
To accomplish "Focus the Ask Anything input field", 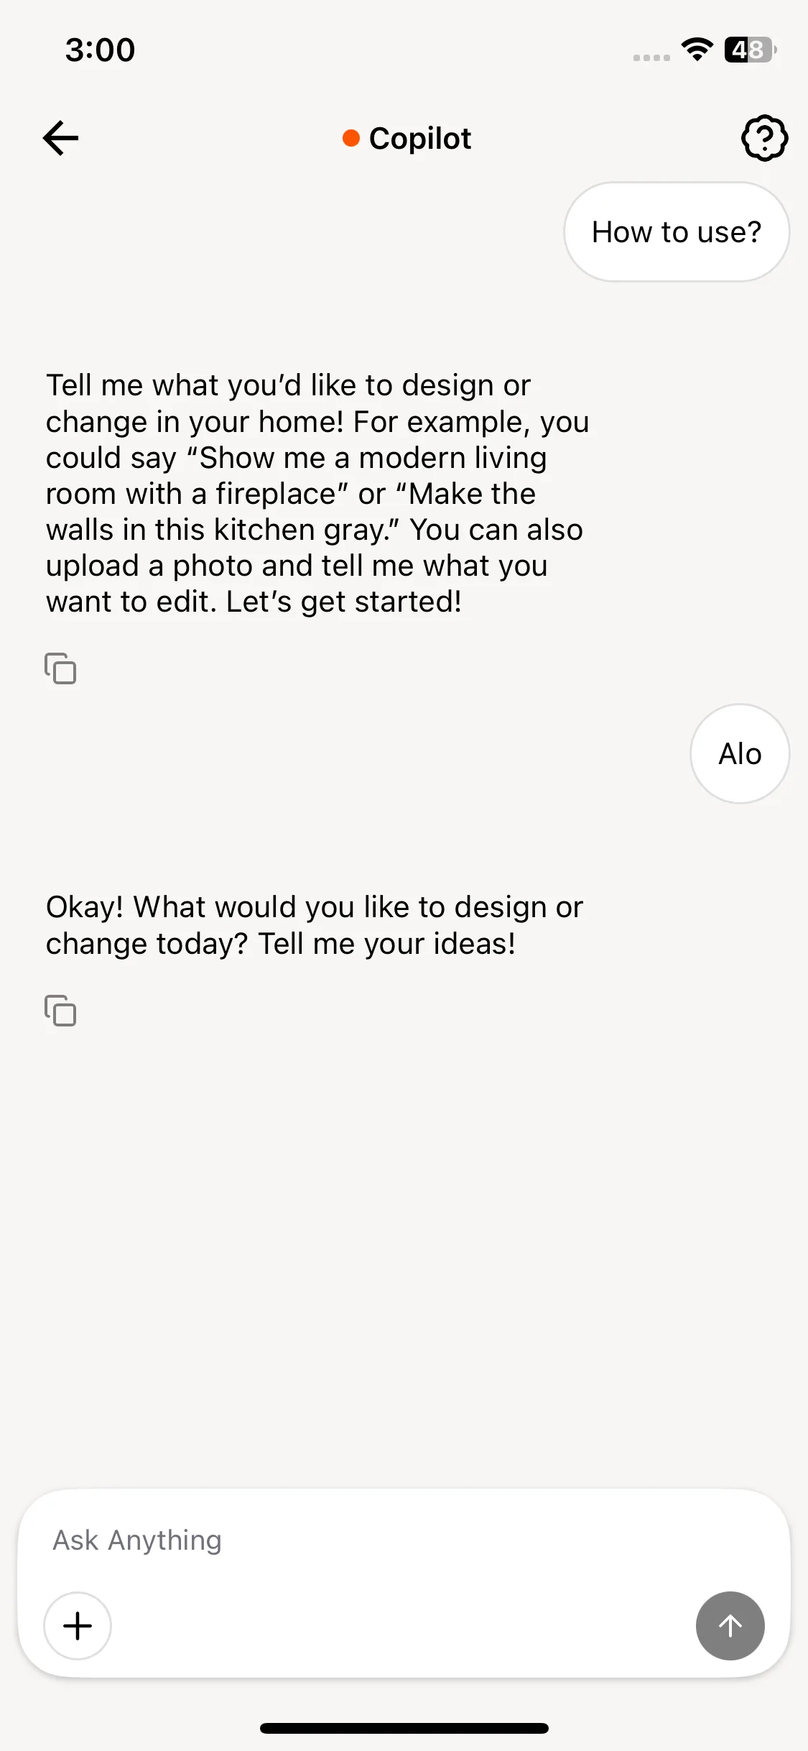I will (404, 1540).
